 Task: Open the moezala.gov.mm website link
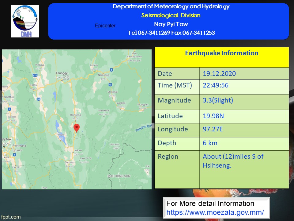215,212
